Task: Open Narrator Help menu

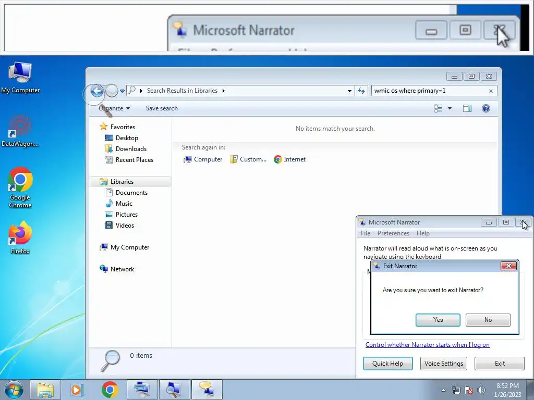Action: coord(423,233)
